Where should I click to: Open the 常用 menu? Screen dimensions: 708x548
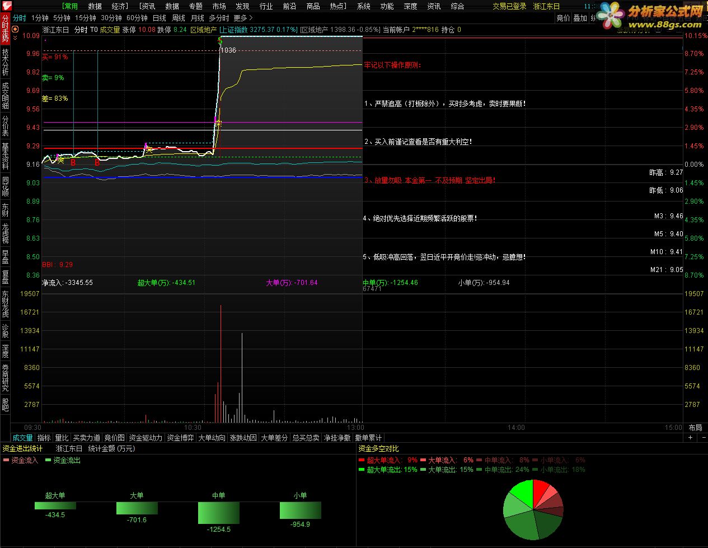71,6
